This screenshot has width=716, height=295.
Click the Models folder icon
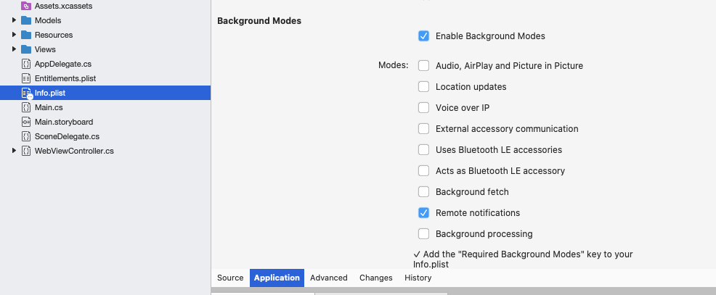27,20
